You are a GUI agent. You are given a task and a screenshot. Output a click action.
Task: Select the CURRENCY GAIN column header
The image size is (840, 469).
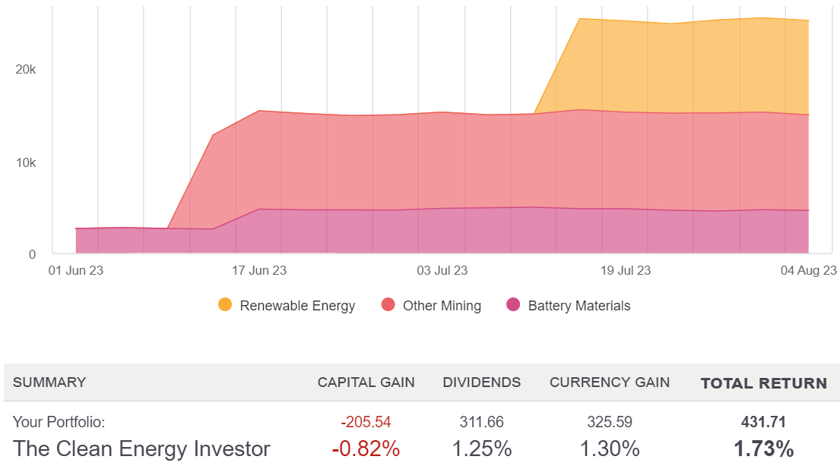click(610, 382)
